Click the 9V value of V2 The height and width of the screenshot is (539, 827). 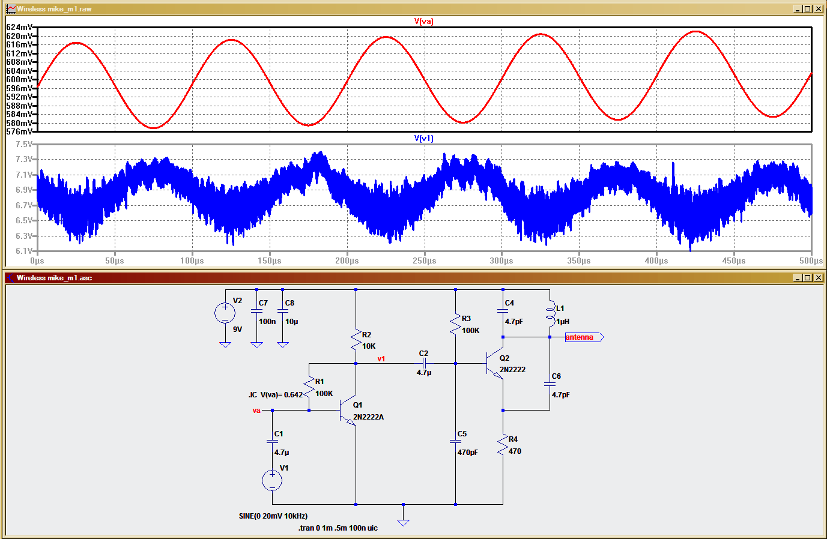coord(237,330)
